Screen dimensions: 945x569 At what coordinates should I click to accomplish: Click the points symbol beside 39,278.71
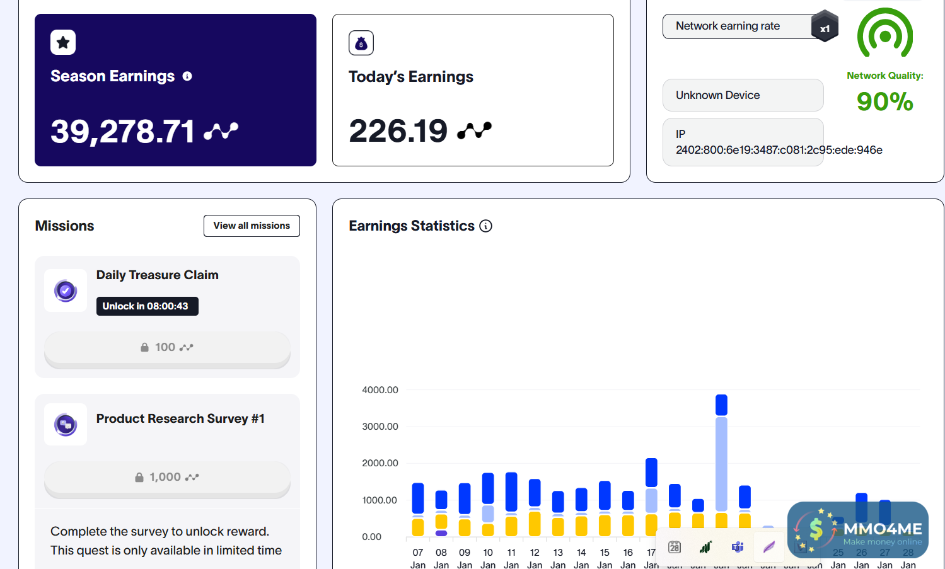coord(221,131)
